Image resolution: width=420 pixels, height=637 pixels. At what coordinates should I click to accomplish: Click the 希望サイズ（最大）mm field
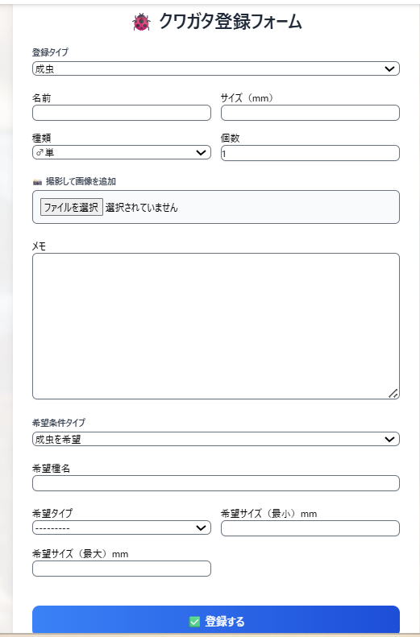pos(122,569)
